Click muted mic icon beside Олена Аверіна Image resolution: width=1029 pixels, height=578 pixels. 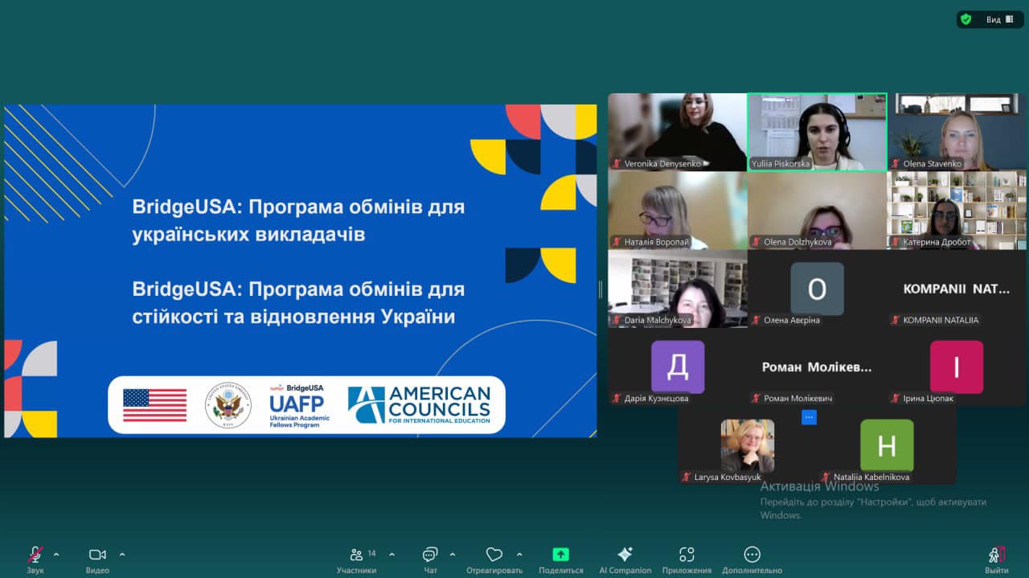(756, 320)
